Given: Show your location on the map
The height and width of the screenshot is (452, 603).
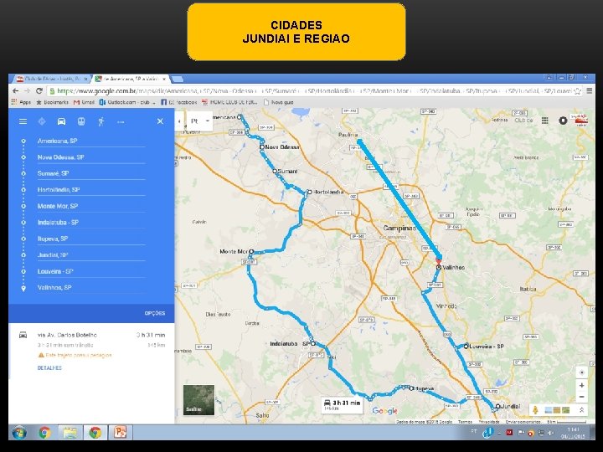Looking at the screenshot, I should click(581, 372).
